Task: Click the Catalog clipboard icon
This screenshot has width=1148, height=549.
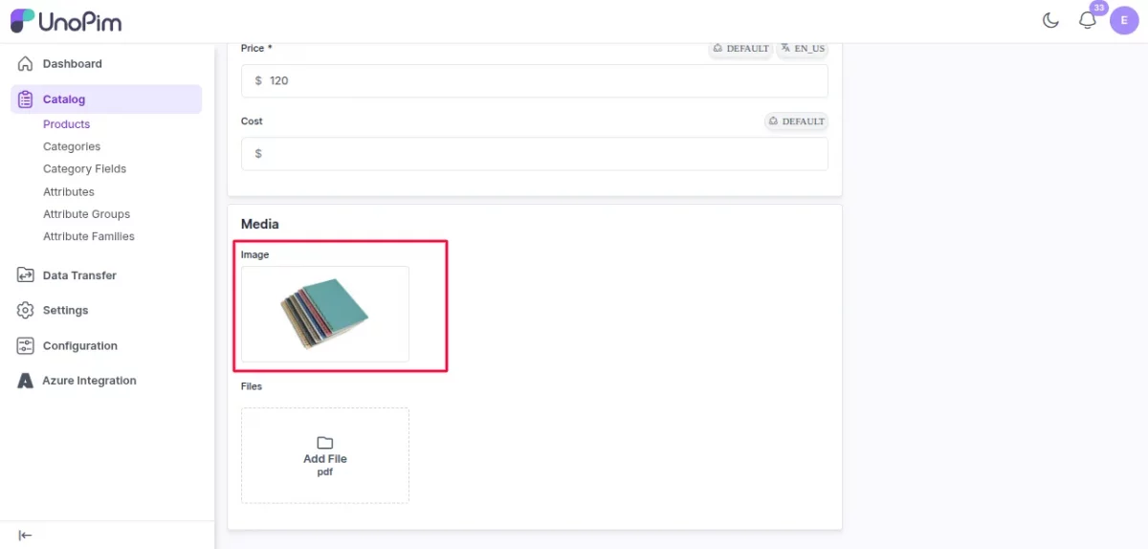Action: pyautogui.click(x=26, y=99)
